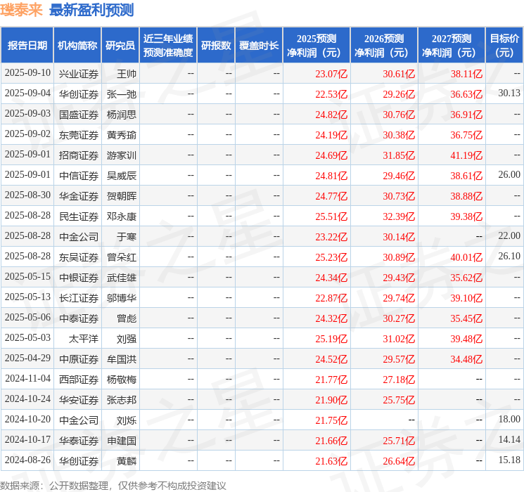Click analyst name 邬博华
Image resolution: width=524 pixels, height=492 pixels.
(122, 298)
